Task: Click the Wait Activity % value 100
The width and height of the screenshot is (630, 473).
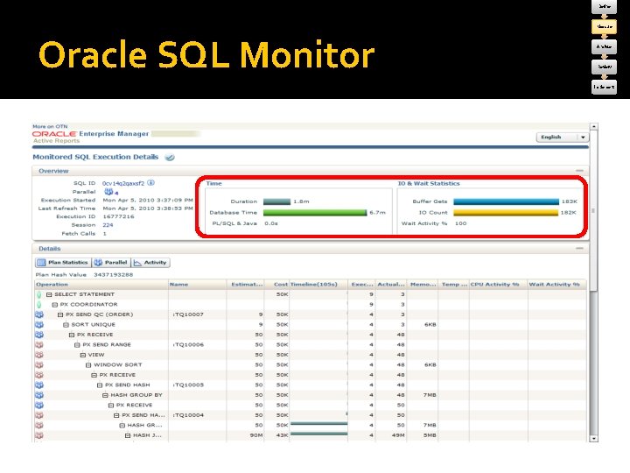Action: pos(460,223)
